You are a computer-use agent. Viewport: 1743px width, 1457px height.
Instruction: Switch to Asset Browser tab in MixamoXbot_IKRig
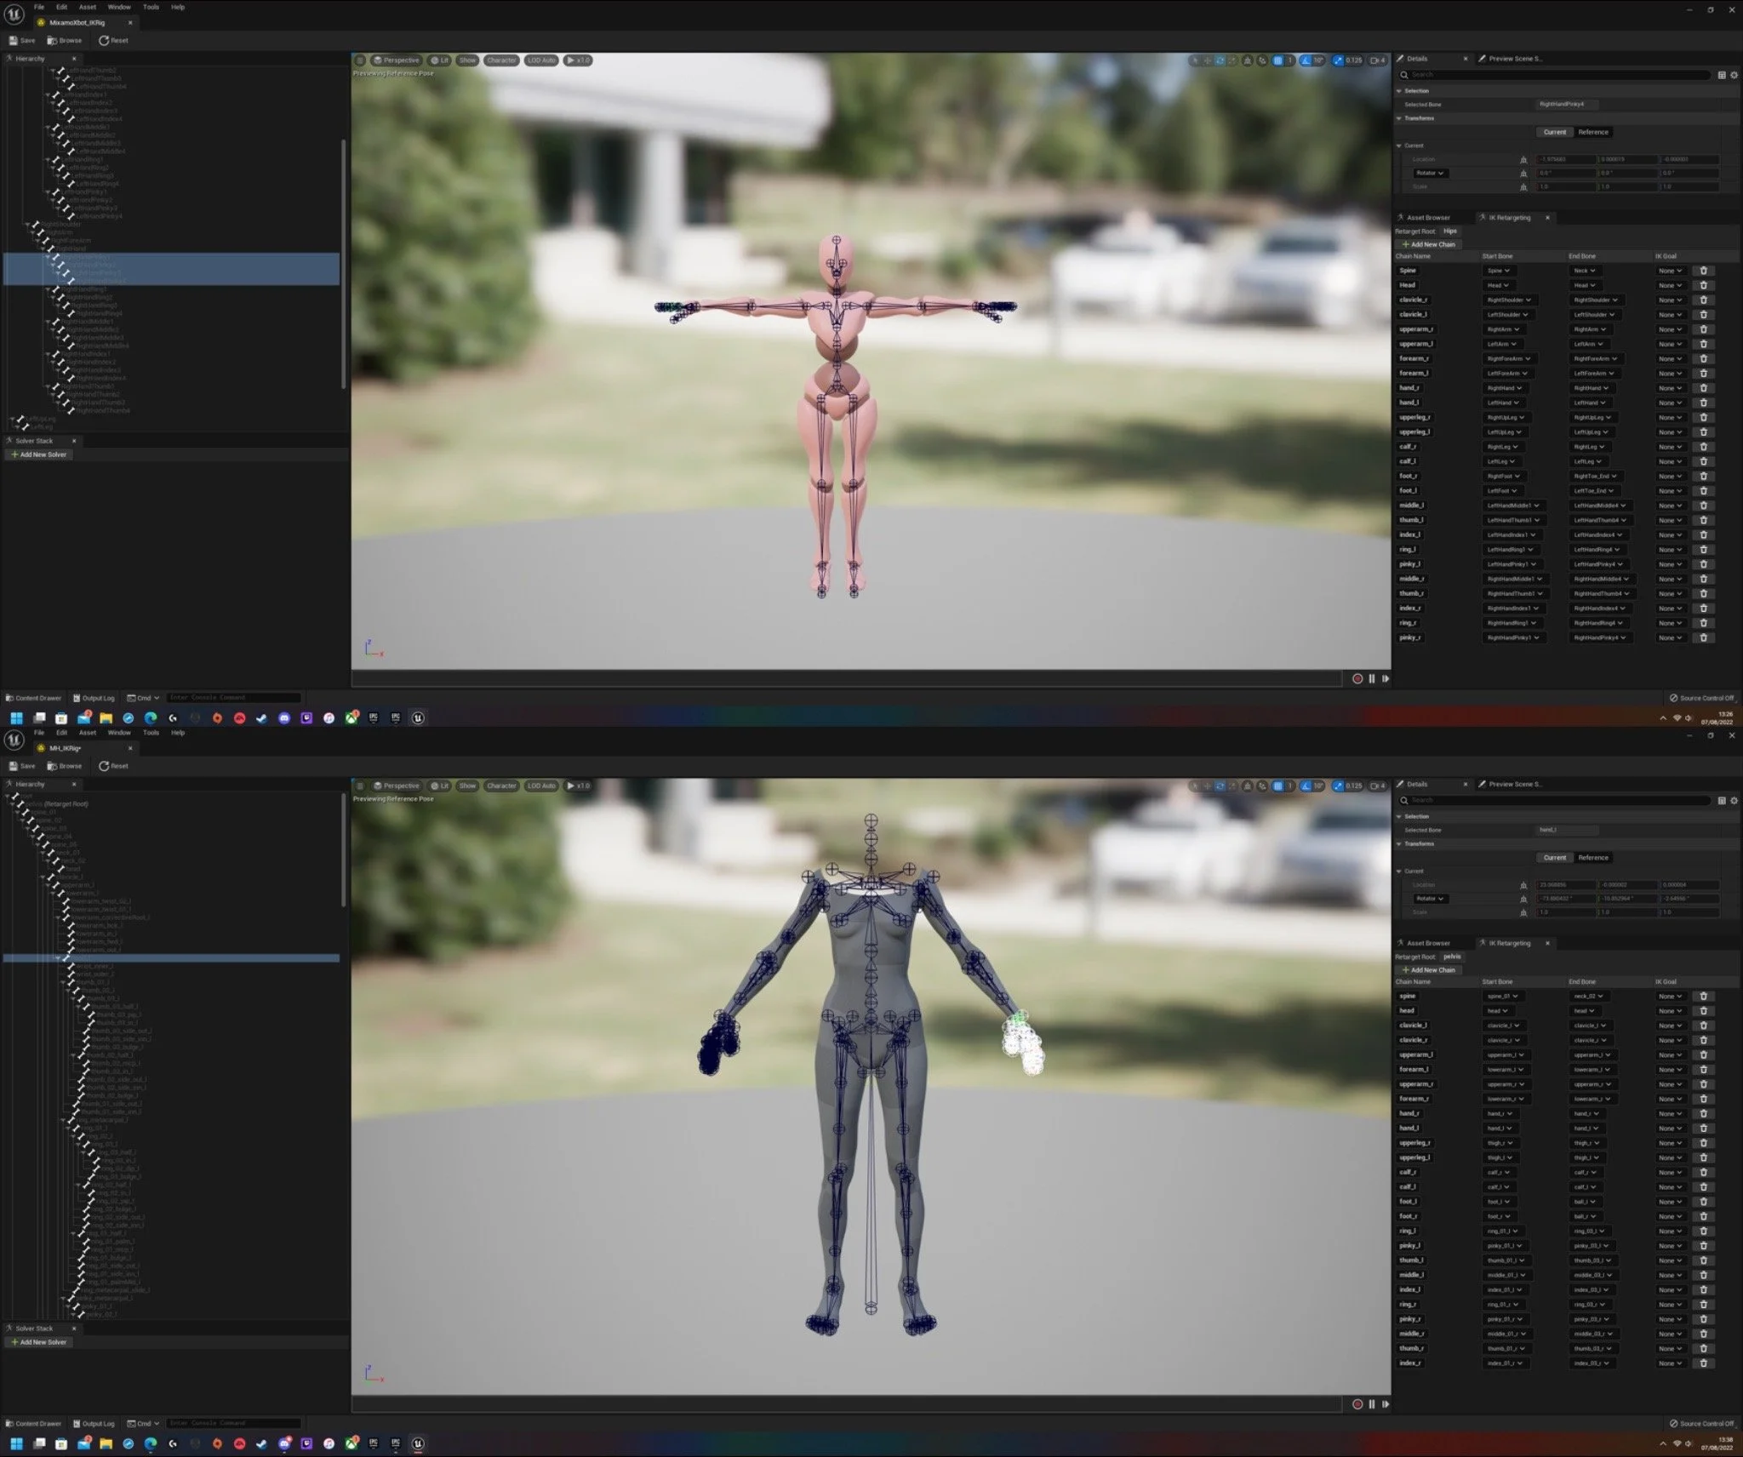click(x=1424, y=218)
